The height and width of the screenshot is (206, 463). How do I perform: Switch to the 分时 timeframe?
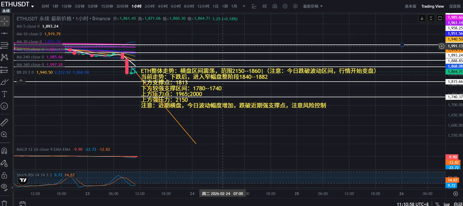[x=45, y=6]
